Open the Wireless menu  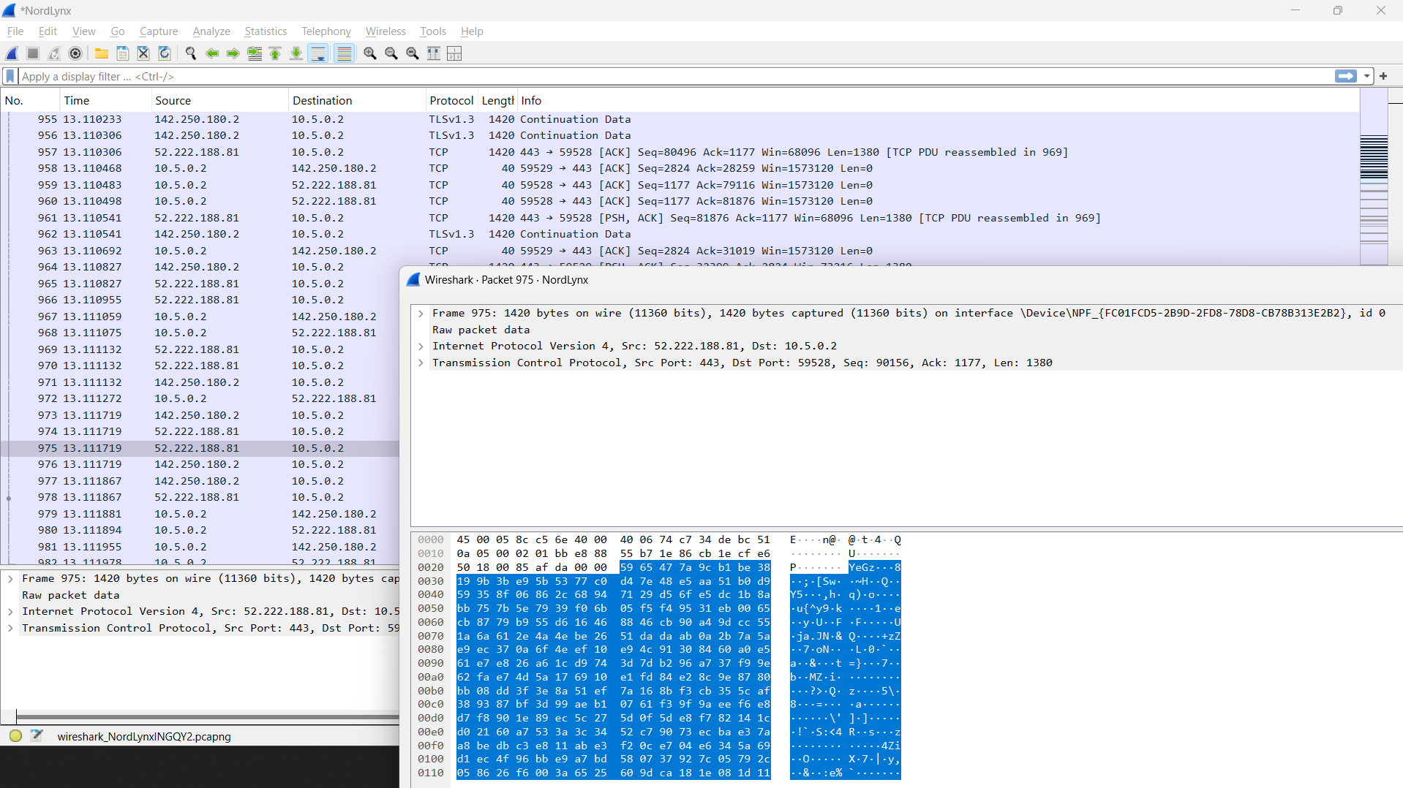385,31
